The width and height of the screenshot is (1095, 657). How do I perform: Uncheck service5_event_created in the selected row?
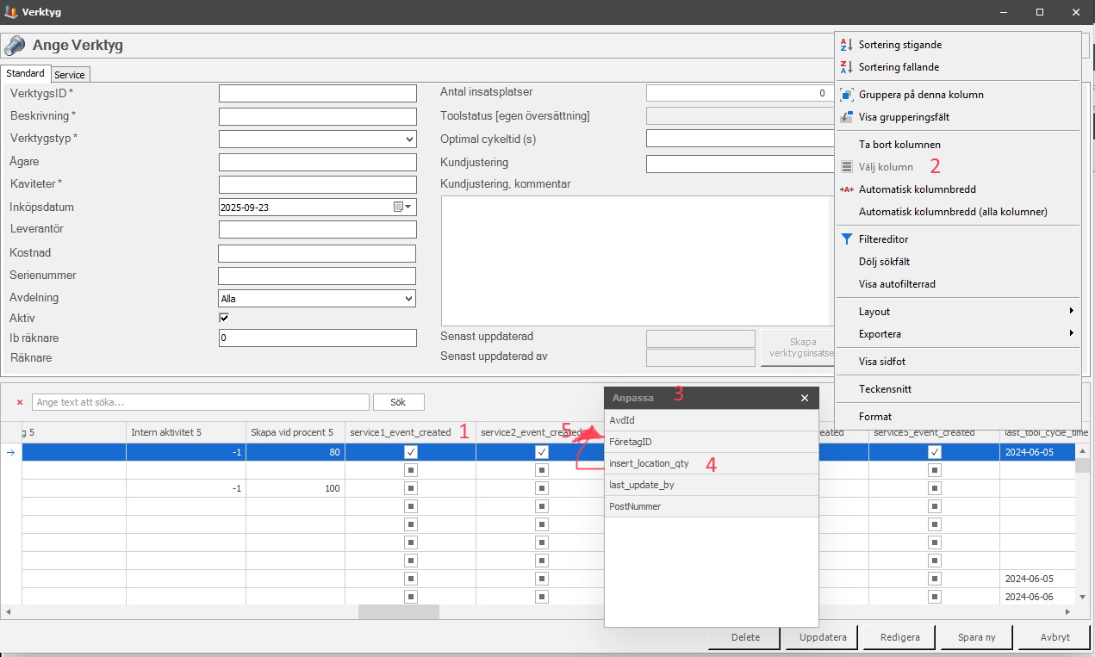pyautogui.click(x=935, y=452)
